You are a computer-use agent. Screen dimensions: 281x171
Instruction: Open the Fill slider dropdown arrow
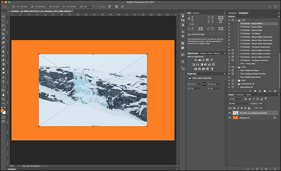265,108
